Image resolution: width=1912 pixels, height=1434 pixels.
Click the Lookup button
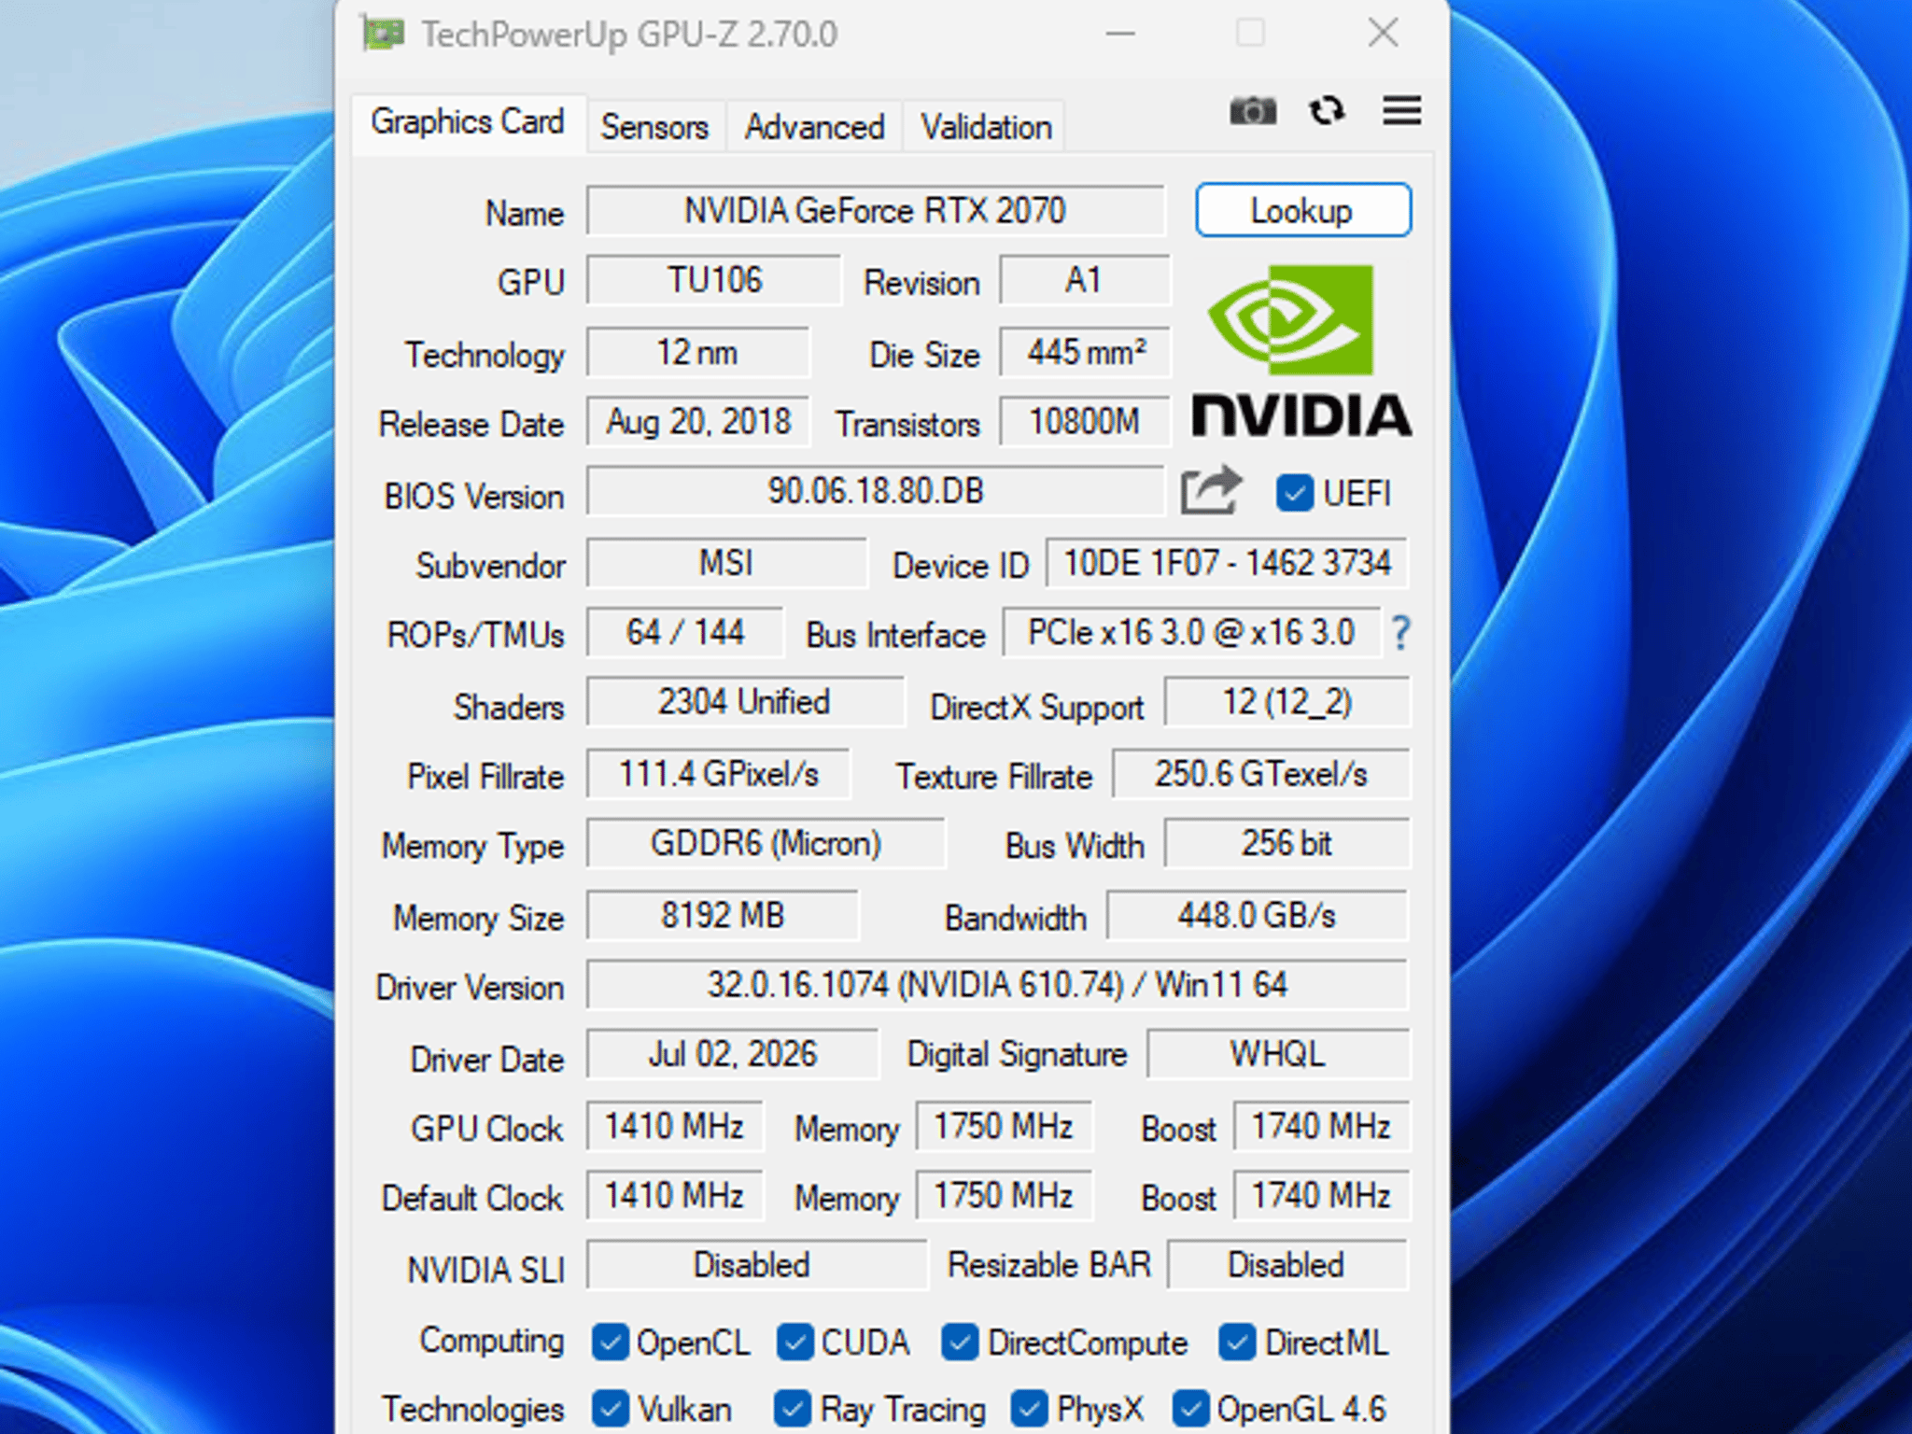tap(1302, 210)
